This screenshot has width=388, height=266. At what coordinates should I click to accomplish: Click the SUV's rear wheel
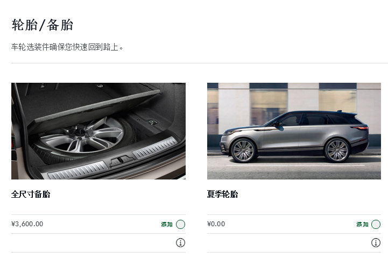337,150
